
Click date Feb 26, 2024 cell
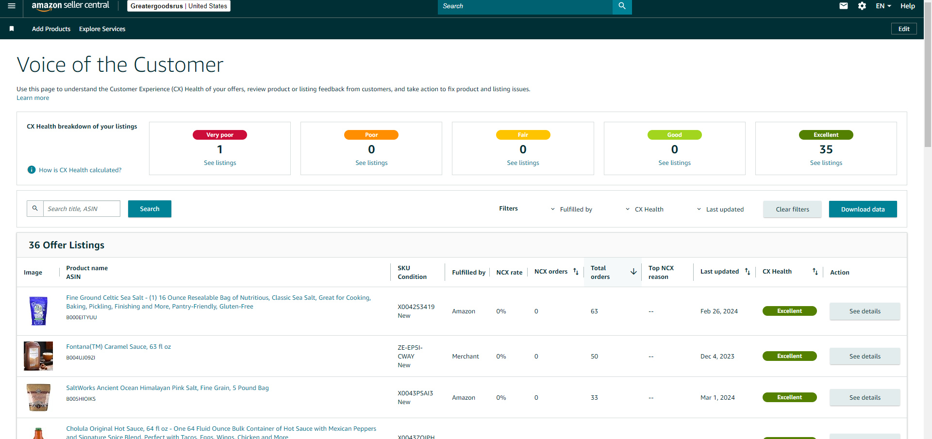(x=719, y=311)
